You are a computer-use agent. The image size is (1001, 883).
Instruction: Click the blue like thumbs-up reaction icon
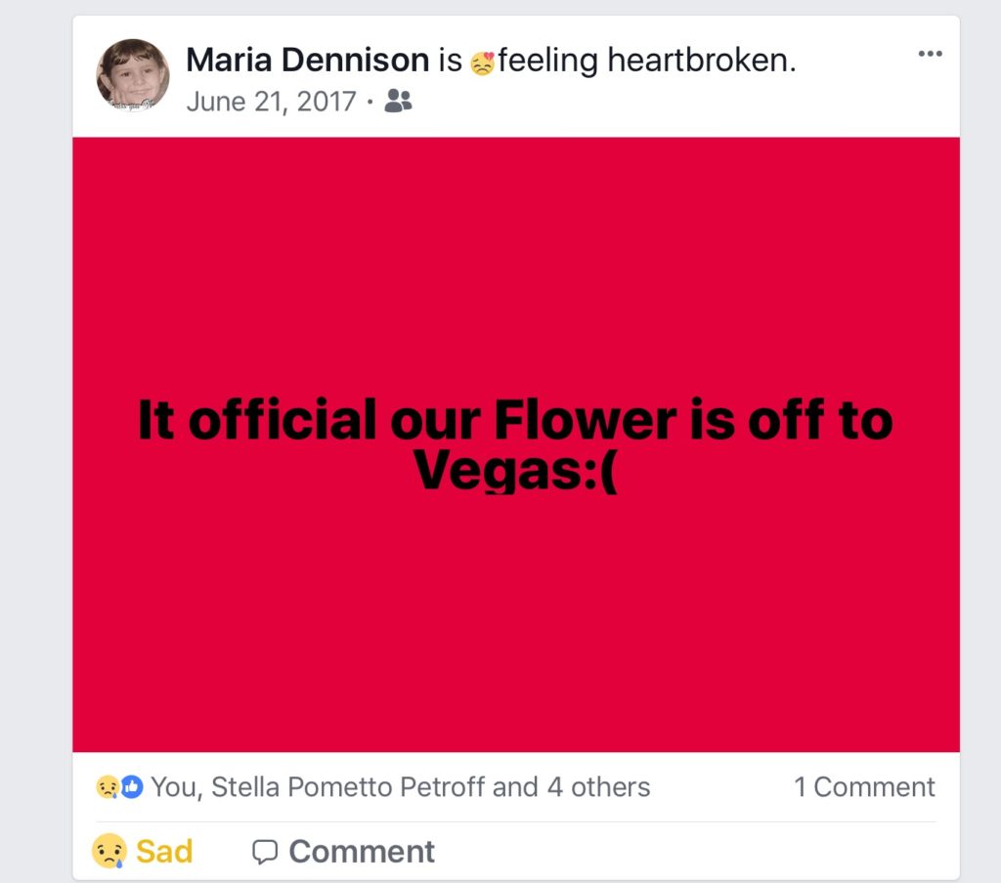pyautogui.click(x=132, y=786)
